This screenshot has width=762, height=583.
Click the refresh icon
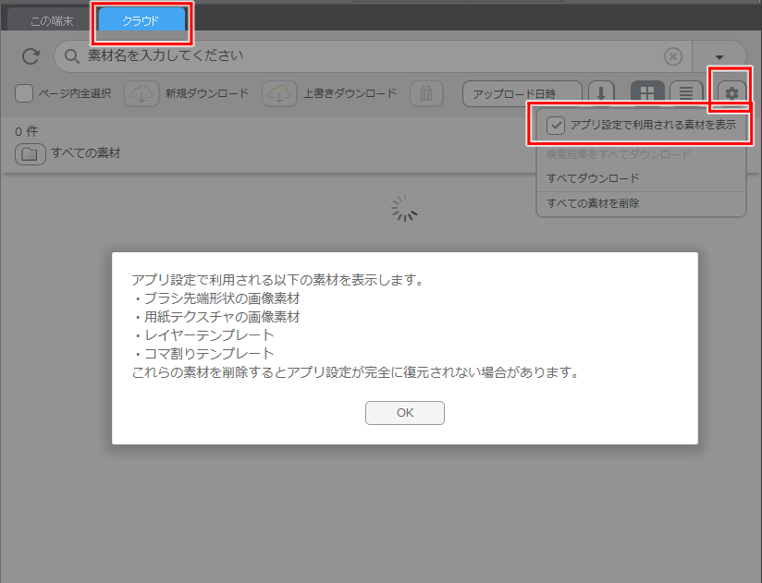point(31,56)
